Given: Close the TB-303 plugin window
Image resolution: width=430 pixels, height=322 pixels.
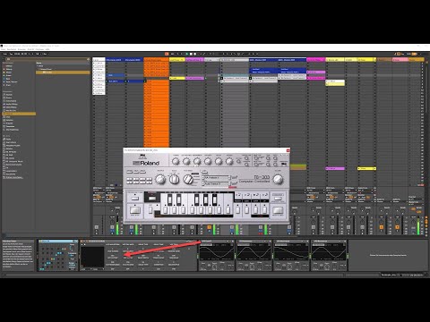Looking at the screenshot, I should coord(288,150).
